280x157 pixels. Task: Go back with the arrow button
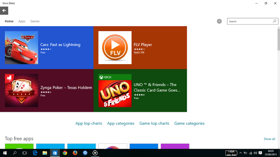4,10
